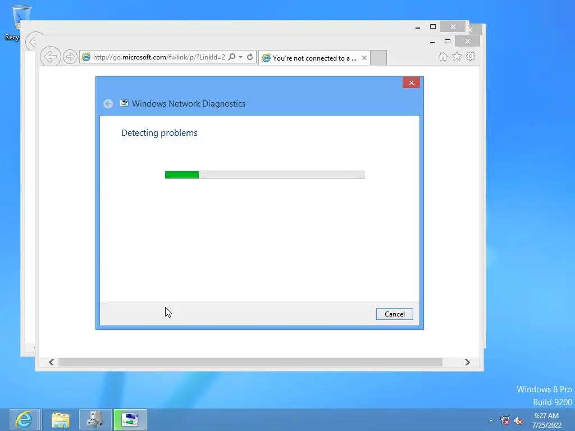The width and height of the screenshot is (575, 431).
Task: Select the "You're not connected to a..." tab
Action: pyautogui.click(x=314, y=58)
